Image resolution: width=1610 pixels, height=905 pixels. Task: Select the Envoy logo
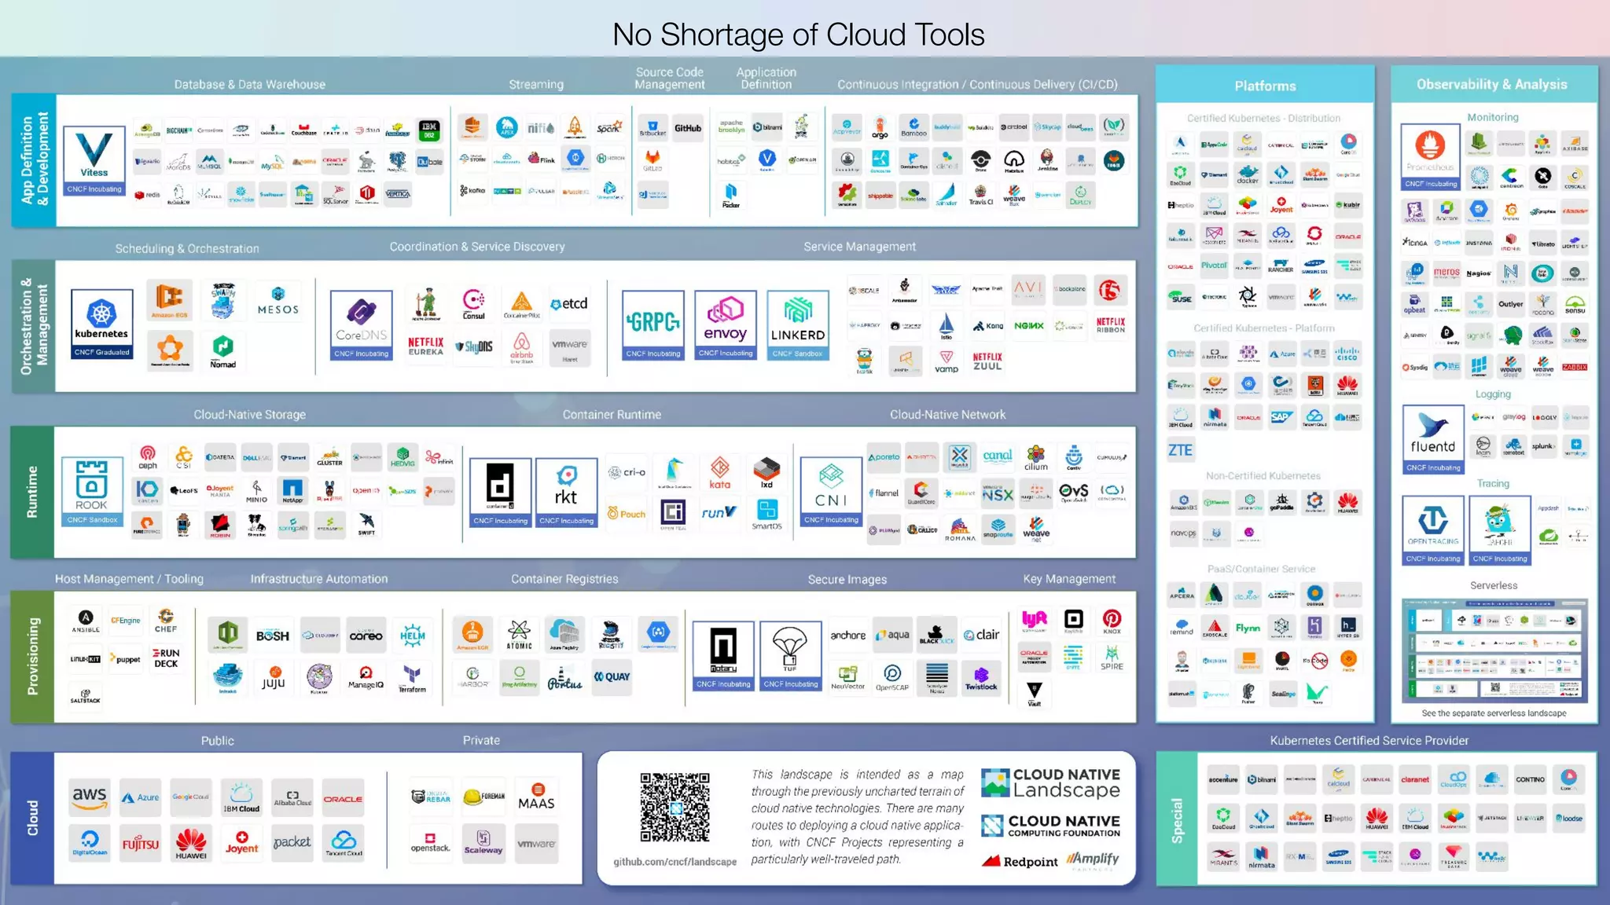pyautogui.click(x=726, y=325)
